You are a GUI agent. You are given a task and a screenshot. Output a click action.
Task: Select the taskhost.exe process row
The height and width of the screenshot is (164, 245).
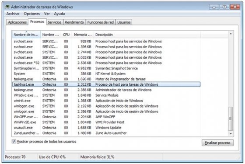[106, 84]
